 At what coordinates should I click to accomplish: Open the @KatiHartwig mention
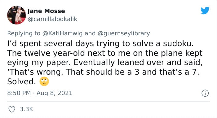click(62, 33)
